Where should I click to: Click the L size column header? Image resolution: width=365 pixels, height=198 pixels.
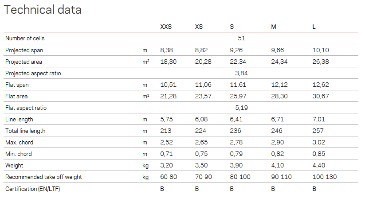coord(314,27)
